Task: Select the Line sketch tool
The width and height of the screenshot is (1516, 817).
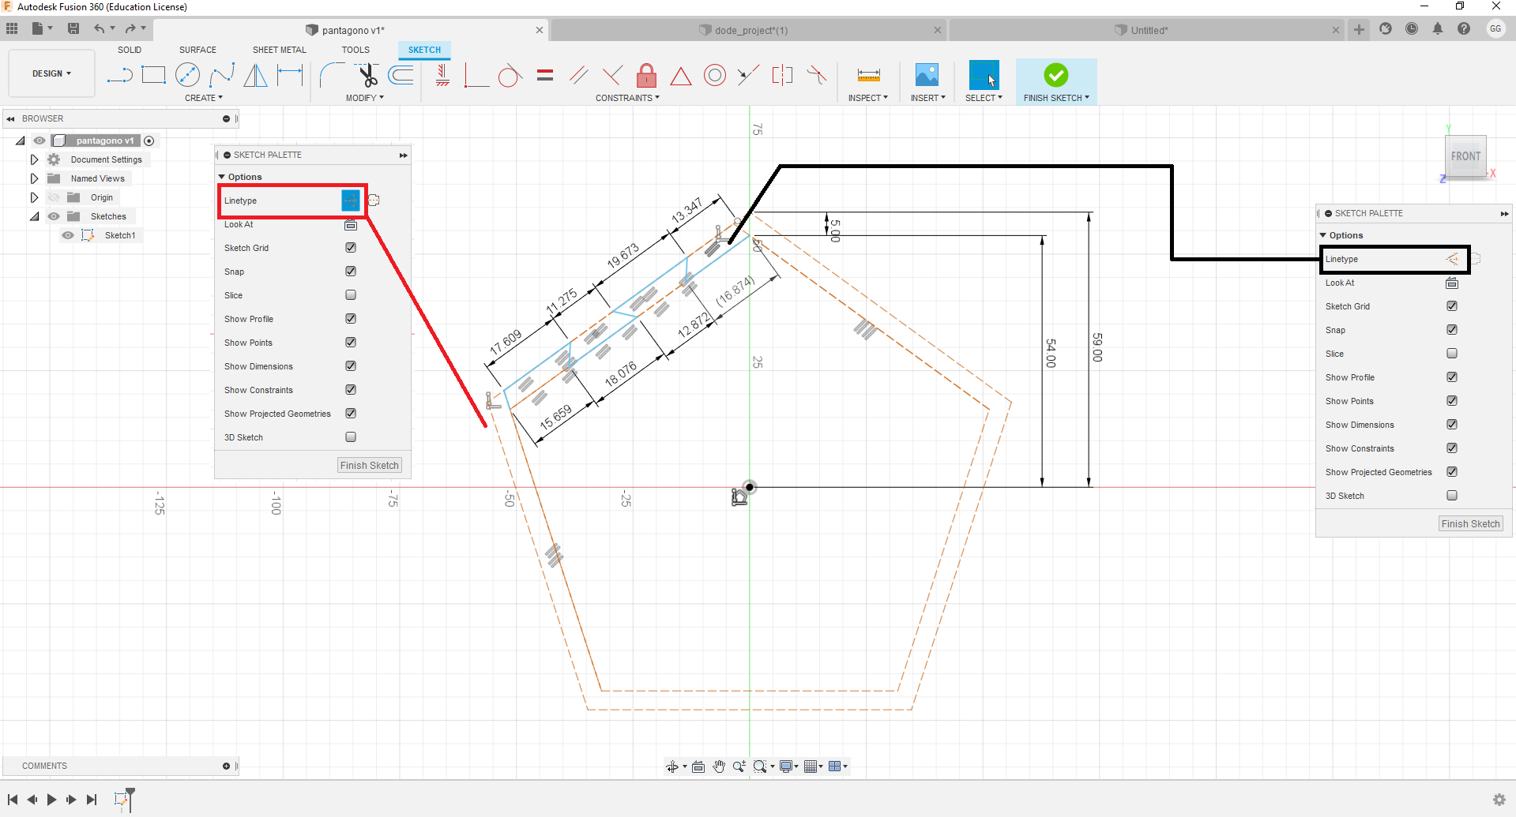Action: (119, 75)
